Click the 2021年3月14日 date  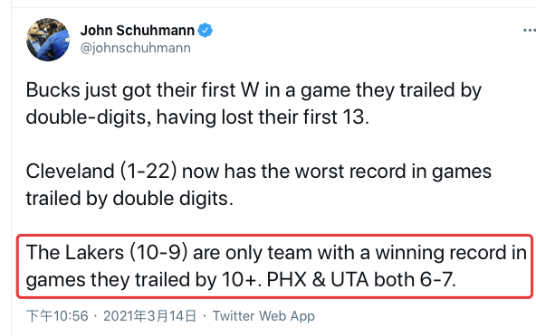click(x=149, y=316)
